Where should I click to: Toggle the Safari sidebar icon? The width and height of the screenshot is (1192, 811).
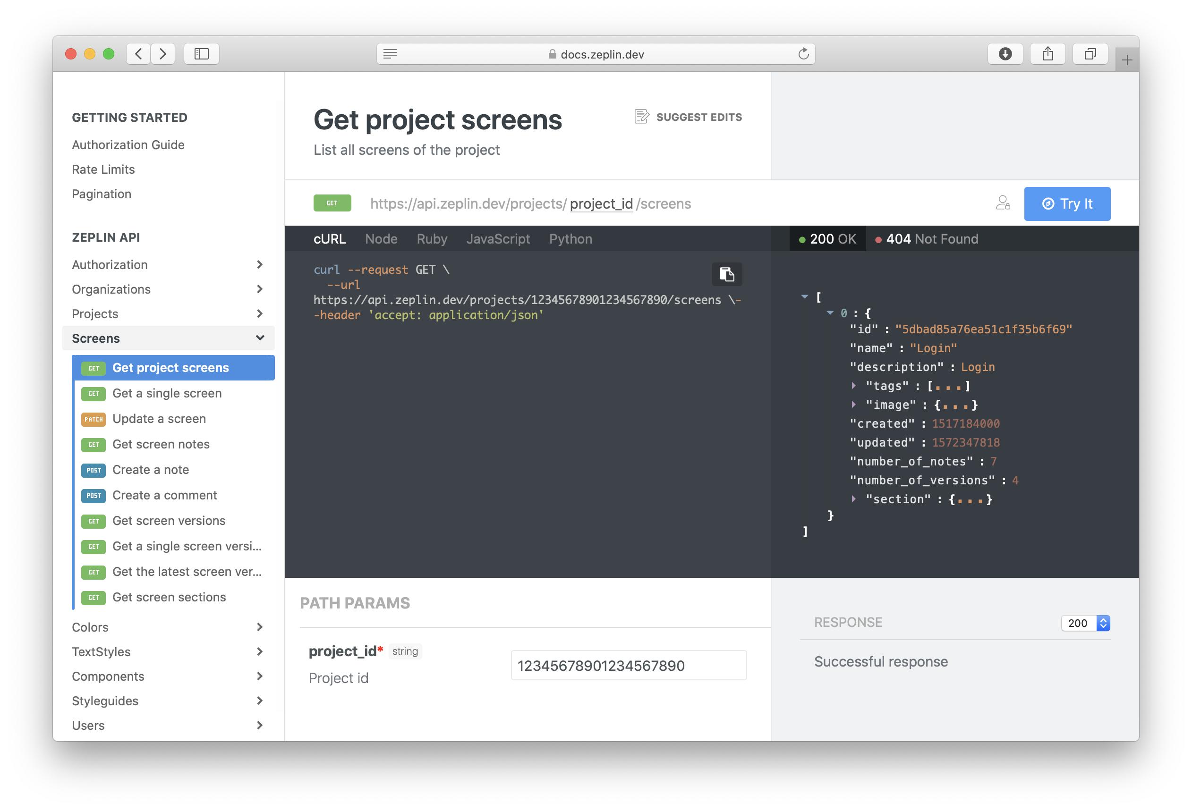click(x=201, y=54)
